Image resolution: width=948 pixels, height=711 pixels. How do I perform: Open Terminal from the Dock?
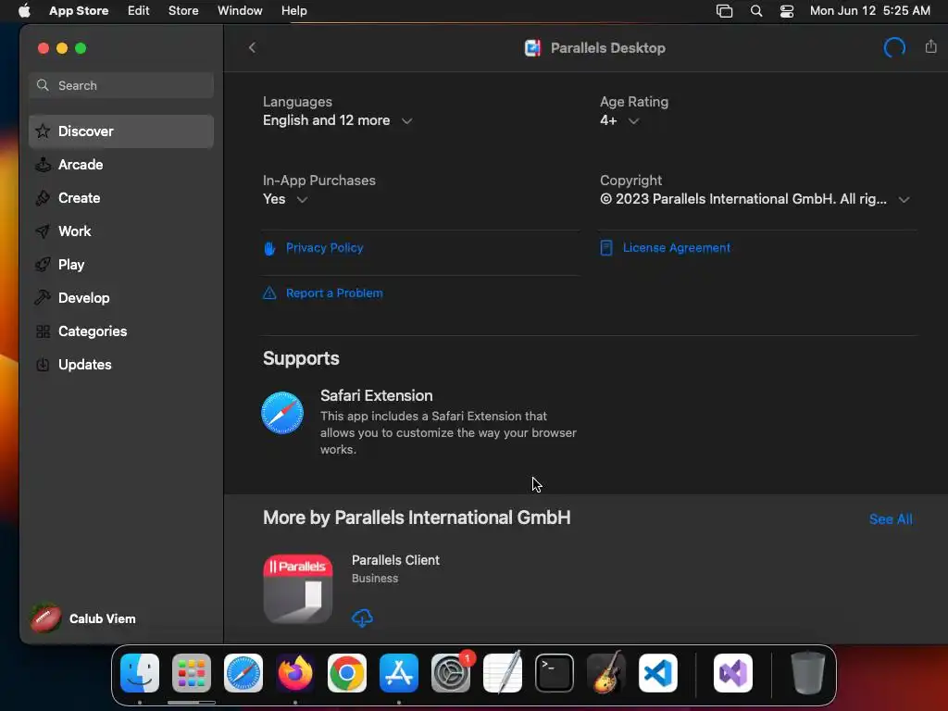pyautogui.click(x=555, y=673)
